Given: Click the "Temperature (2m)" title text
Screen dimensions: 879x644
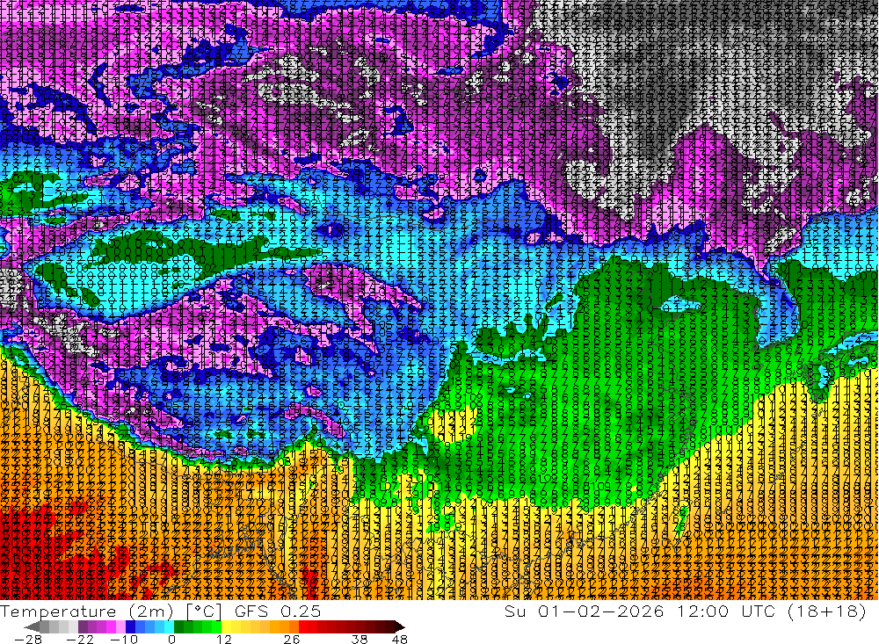Looking at the screenshot, I should tap(87, 611).
